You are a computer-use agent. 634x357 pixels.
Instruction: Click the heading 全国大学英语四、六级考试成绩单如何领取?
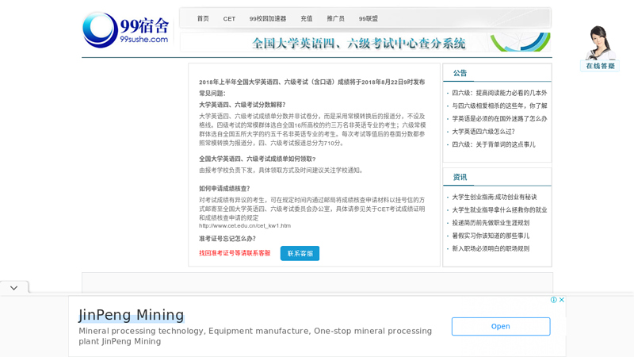tap(257, 159)
